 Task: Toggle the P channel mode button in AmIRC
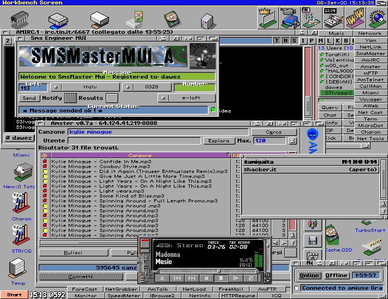[311, 41]
